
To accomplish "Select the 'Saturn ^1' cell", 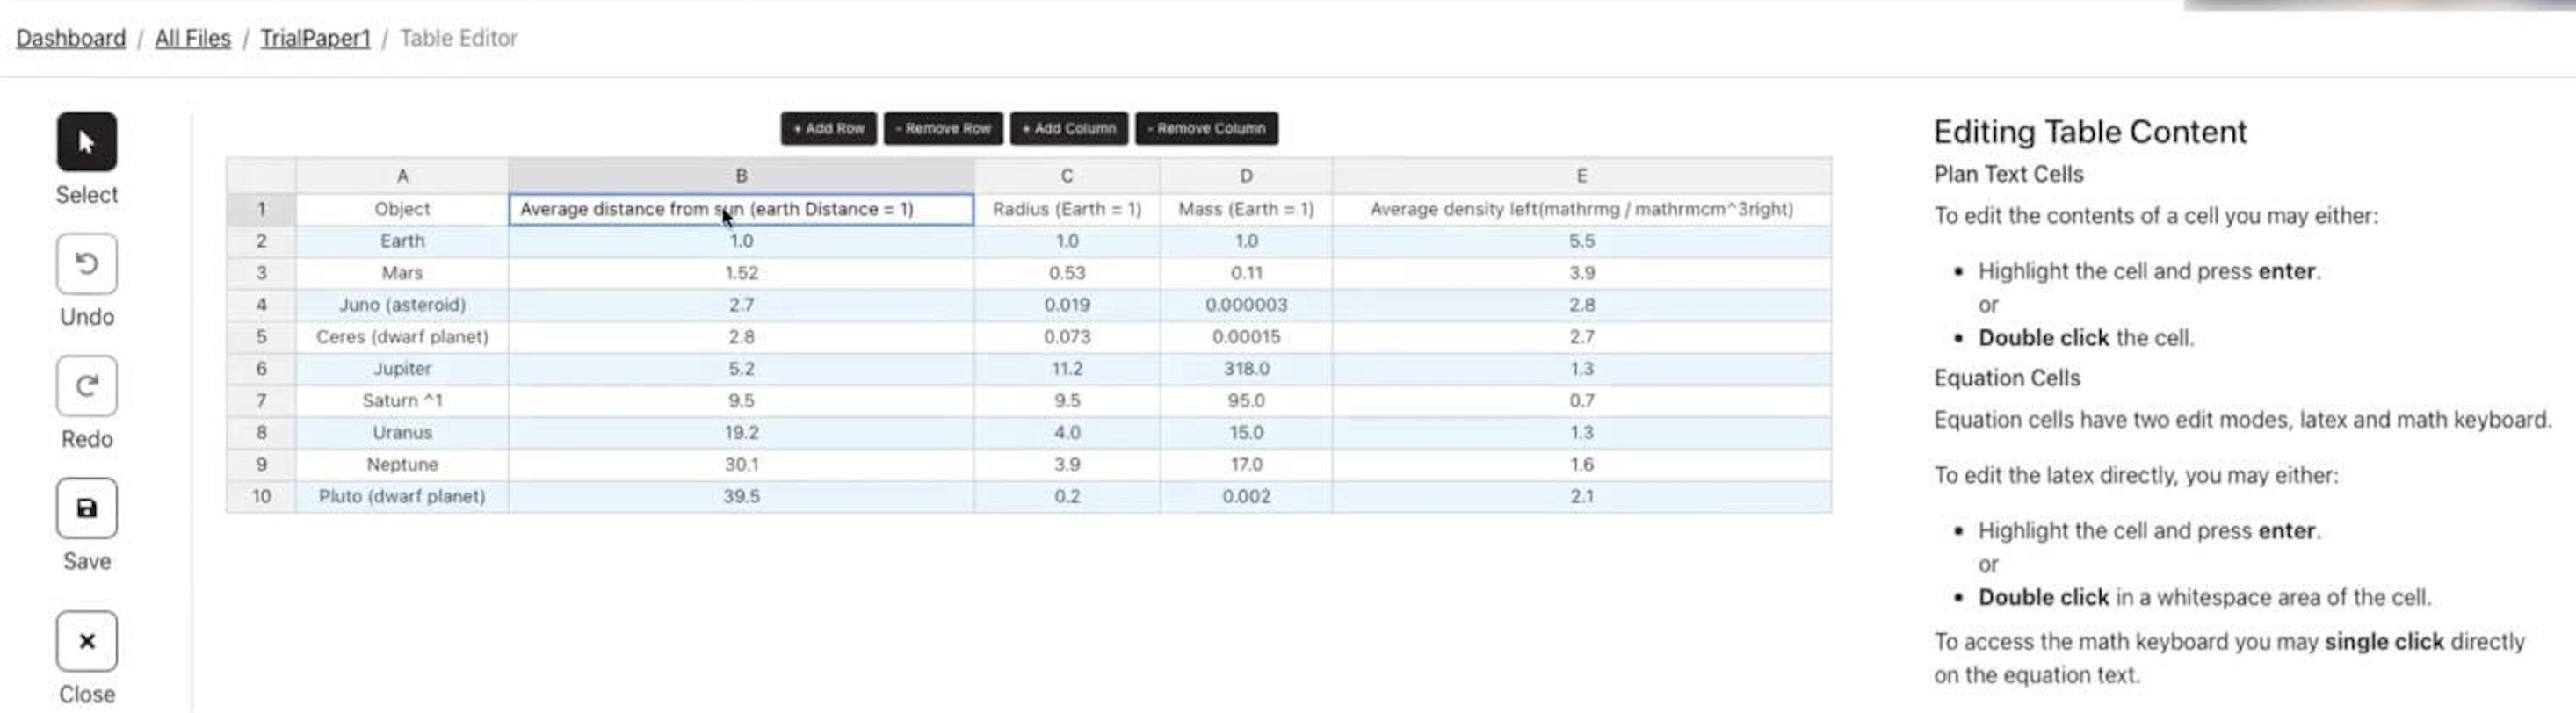I will point(402,401).
